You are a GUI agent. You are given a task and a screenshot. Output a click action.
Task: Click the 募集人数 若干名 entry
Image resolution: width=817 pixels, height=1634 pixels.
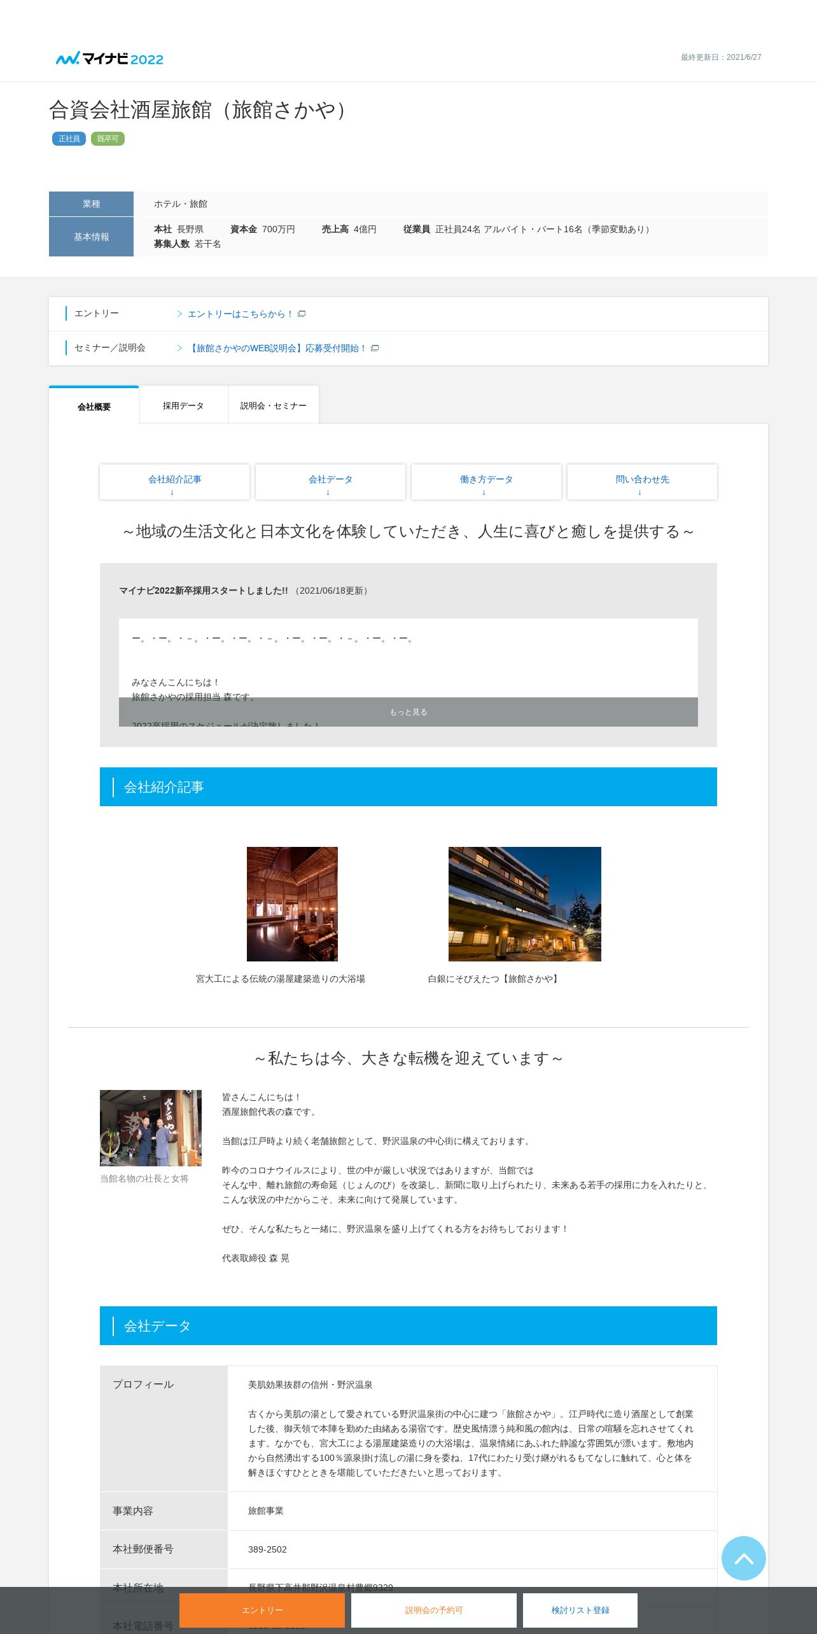tap(187, 244)
